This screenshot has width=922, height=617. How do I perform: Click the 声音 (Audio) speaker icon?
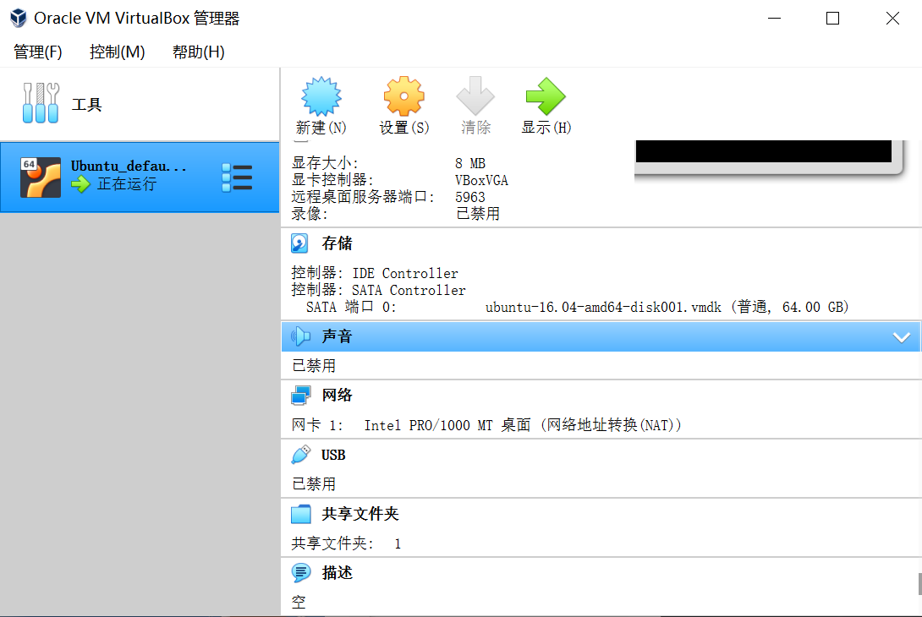click(301, 336)
